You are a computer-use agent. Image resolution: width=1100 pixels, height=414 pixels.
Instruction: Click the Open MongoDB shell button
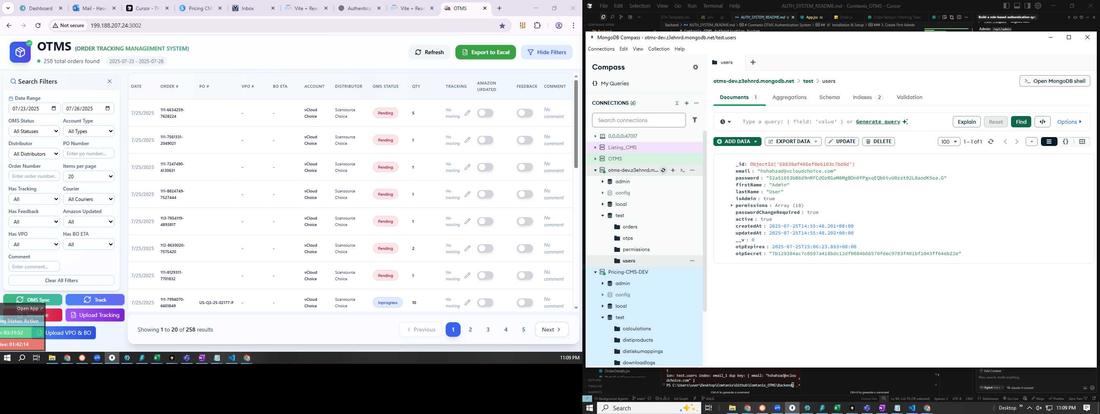click(x=1055, y=81)
